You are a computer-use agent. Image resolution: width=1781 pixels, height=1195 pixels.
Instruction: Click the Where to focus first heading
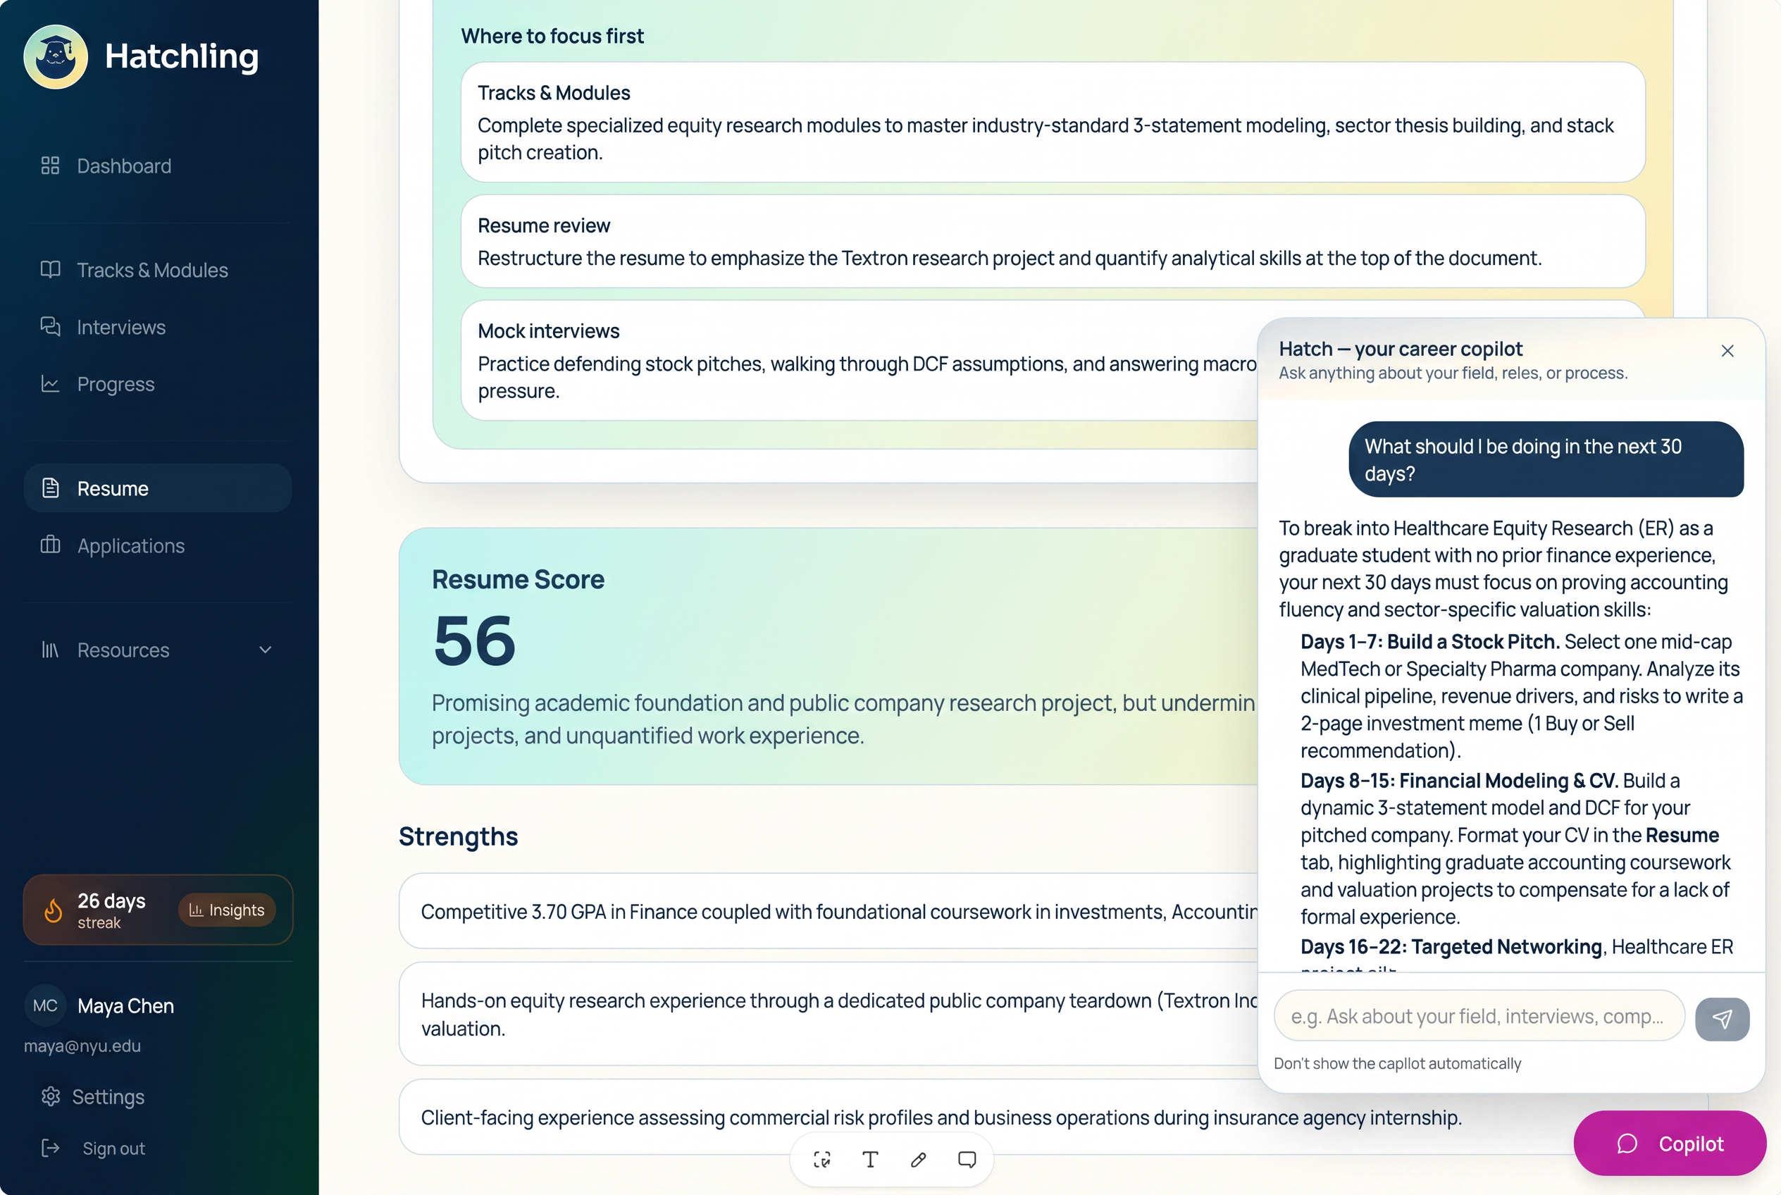pos(552,36)
